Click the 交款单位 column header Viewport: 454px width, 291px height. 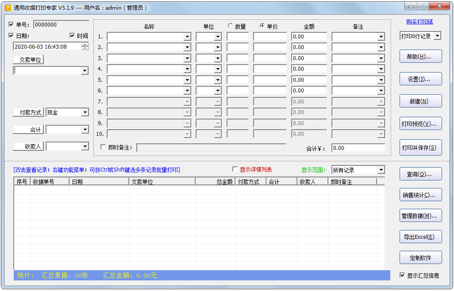[162, 182]
